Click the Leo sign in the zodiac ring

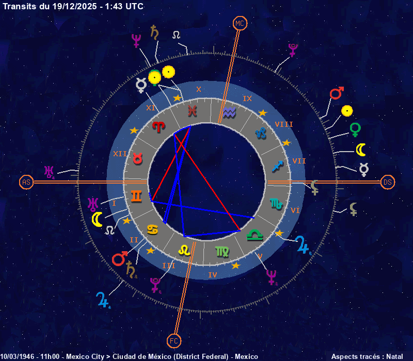(x=184, y=250)
